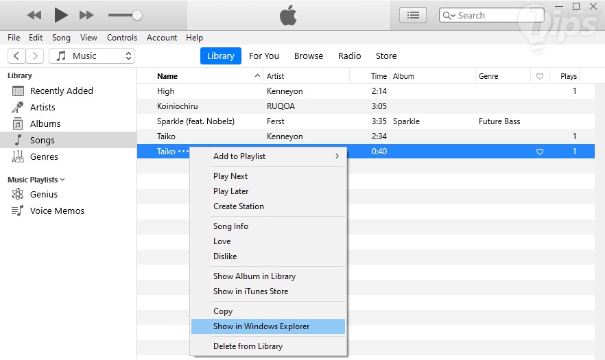The width and height of the screenshot is (605, 360).
Task: Open the View menu
Action: click(88, 38)
